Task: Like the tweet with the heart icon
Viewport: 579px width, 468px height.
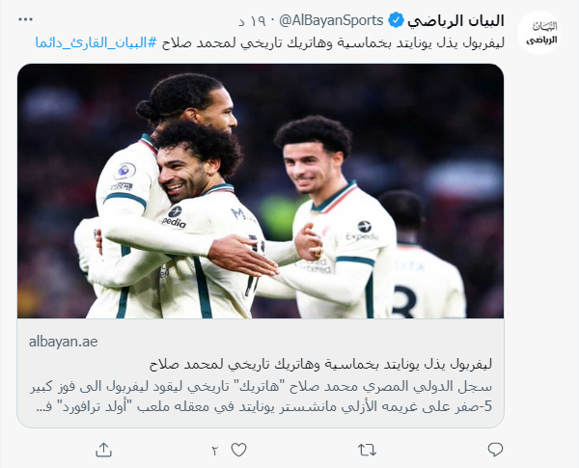Action: (x=238, y=450)
